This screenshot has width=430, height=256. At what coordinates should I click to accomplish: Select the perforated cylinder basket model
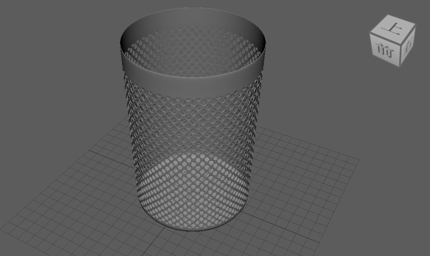tap(193, 119)
